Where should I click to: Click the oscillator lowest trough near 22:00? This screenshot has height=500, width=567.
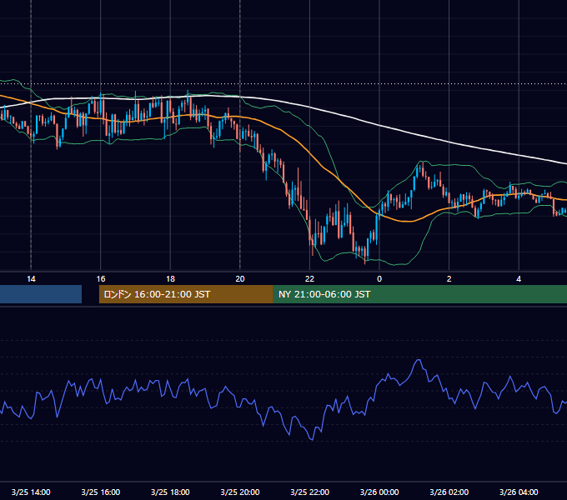(x=312, y=439)
